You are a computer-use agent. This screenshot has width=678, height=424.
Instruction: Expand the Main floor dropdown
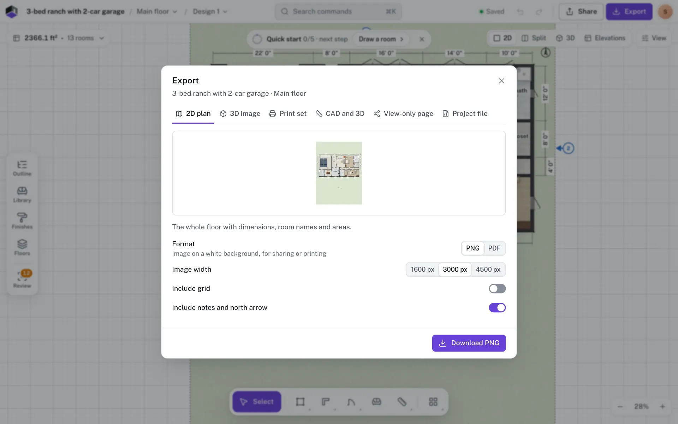click(157, 12)
